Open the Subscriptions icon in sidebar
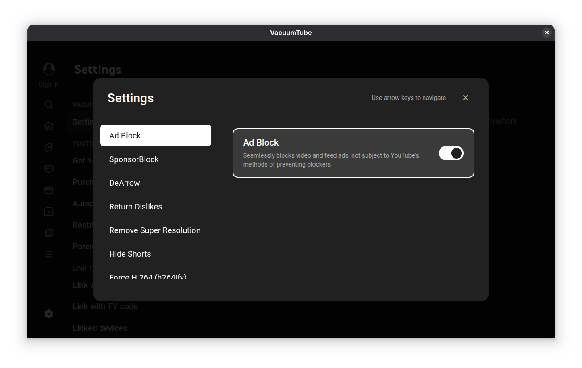This screenshot has height=368, width=582. pos(49,212)
